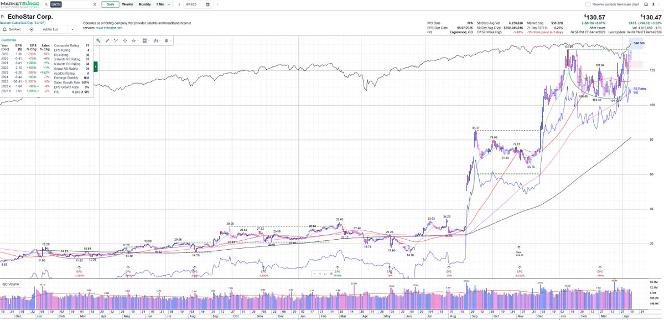Clear the SATS symbol search box
Image resolution: width=664 pixels, height=320 pixels.
(95, 4)
